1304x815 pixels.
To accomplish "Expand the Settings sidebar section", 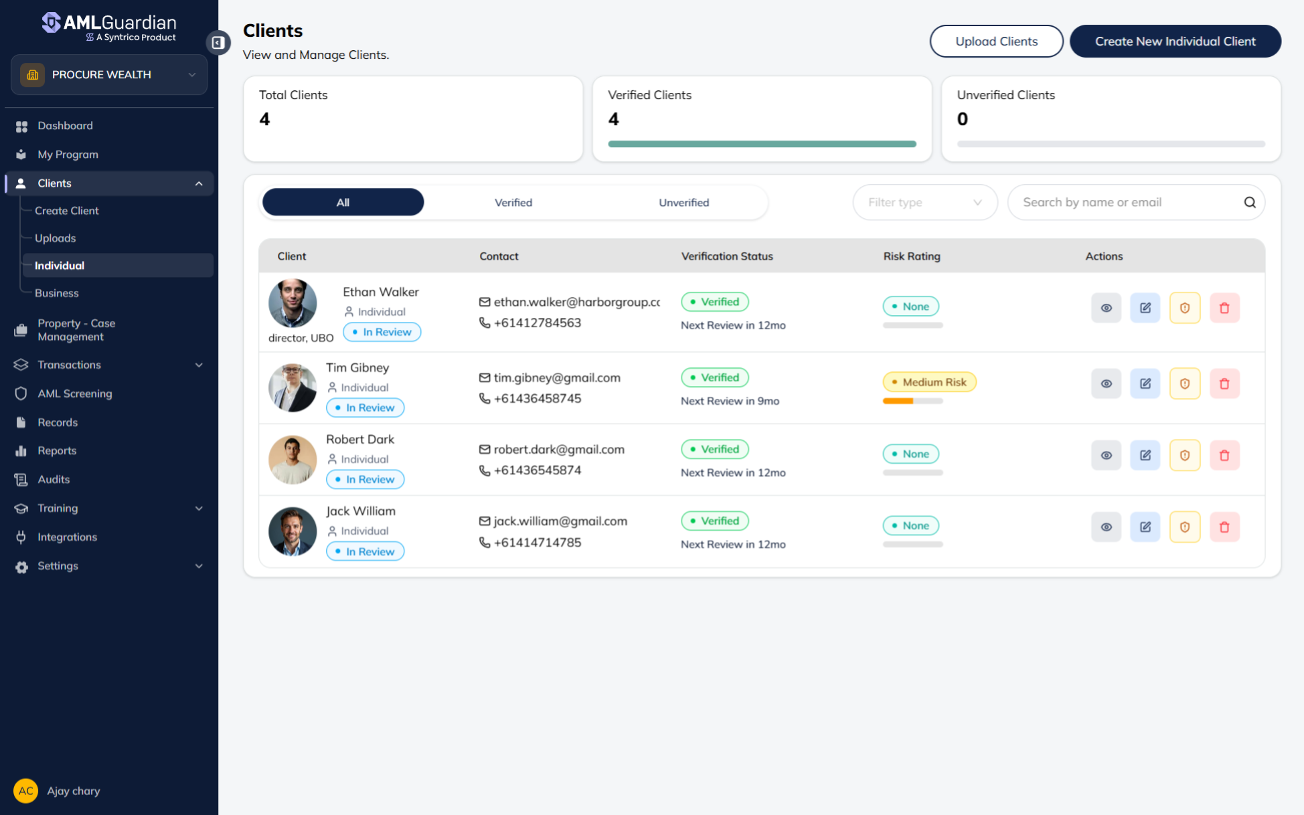I will click(x=199, y=566).
